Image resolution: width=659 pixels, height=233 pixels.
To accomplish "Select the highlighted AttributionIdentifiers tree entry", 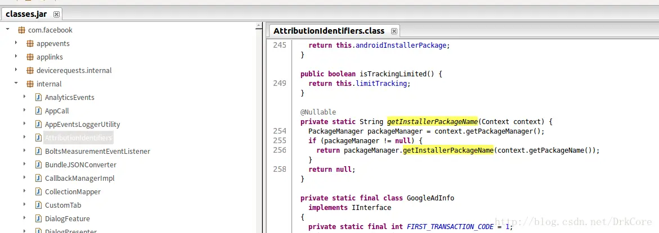I will pyautogui.click(x=78, y=138).
